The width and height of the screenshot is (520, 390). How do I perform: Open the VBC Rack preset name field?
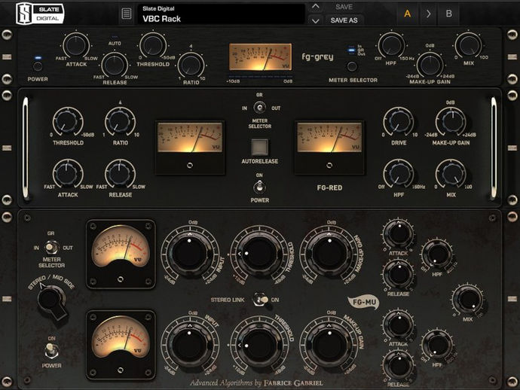[x=222, y=14]
